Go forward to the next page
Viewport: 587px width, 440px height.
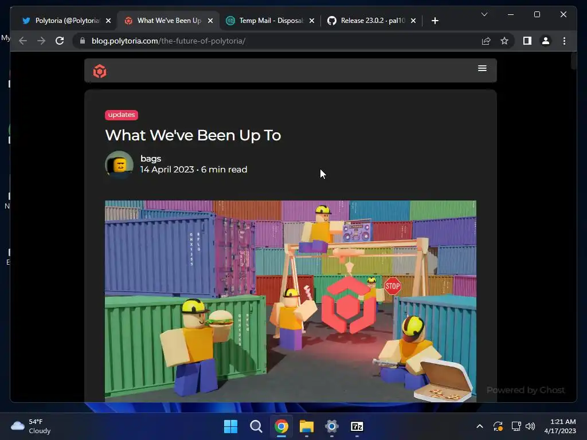point(41,41)
